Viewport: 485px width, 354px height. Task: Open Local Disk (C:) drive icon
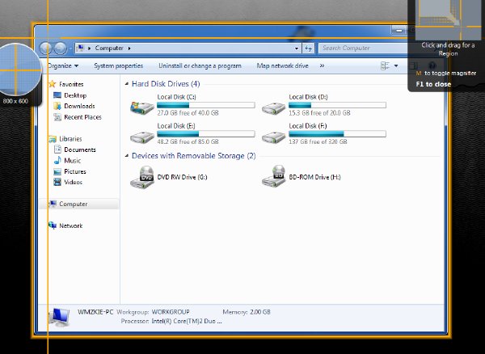142,107
